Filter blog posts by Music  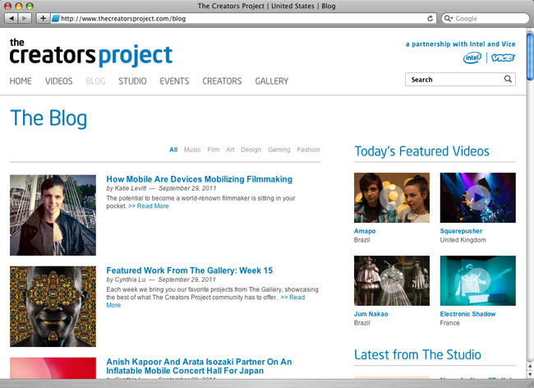[x=192, y=150]
